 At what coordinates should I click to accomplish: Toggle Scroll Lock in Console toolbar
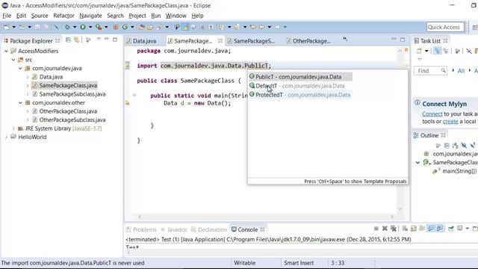414,229
